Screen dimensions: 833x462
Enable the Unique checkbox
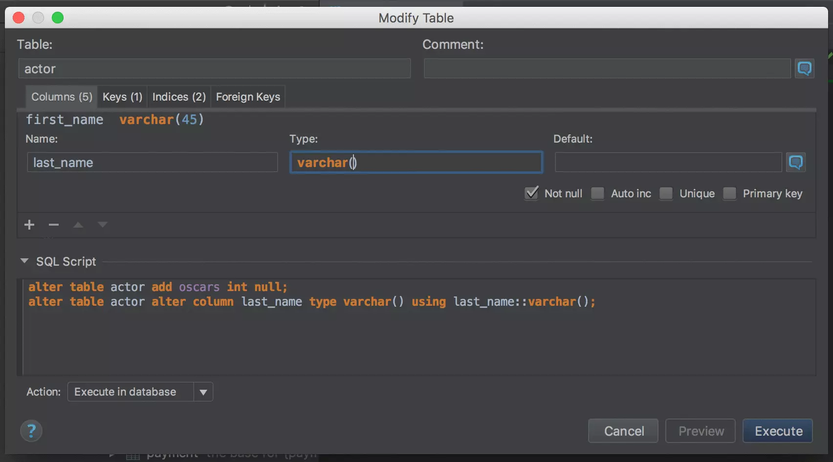click(x=666, y=193)
